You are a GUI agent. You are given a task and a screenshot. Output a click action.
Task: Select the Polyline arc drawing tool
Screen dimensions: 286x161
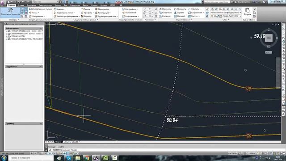coord(150,9)
